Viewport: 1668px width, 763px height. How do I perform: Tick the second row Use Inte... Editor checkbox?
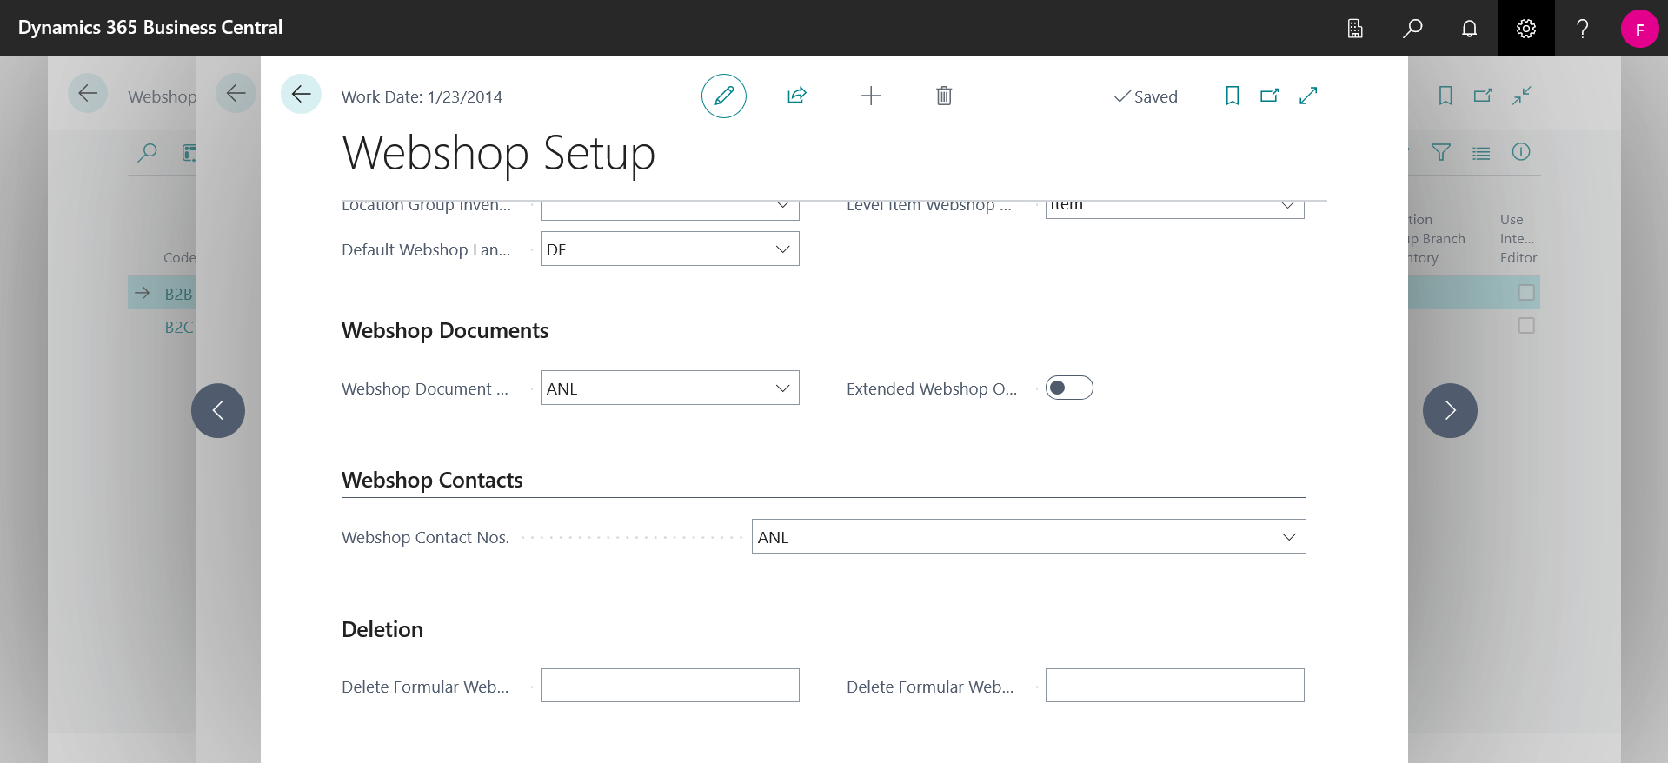coord(1526,326)
